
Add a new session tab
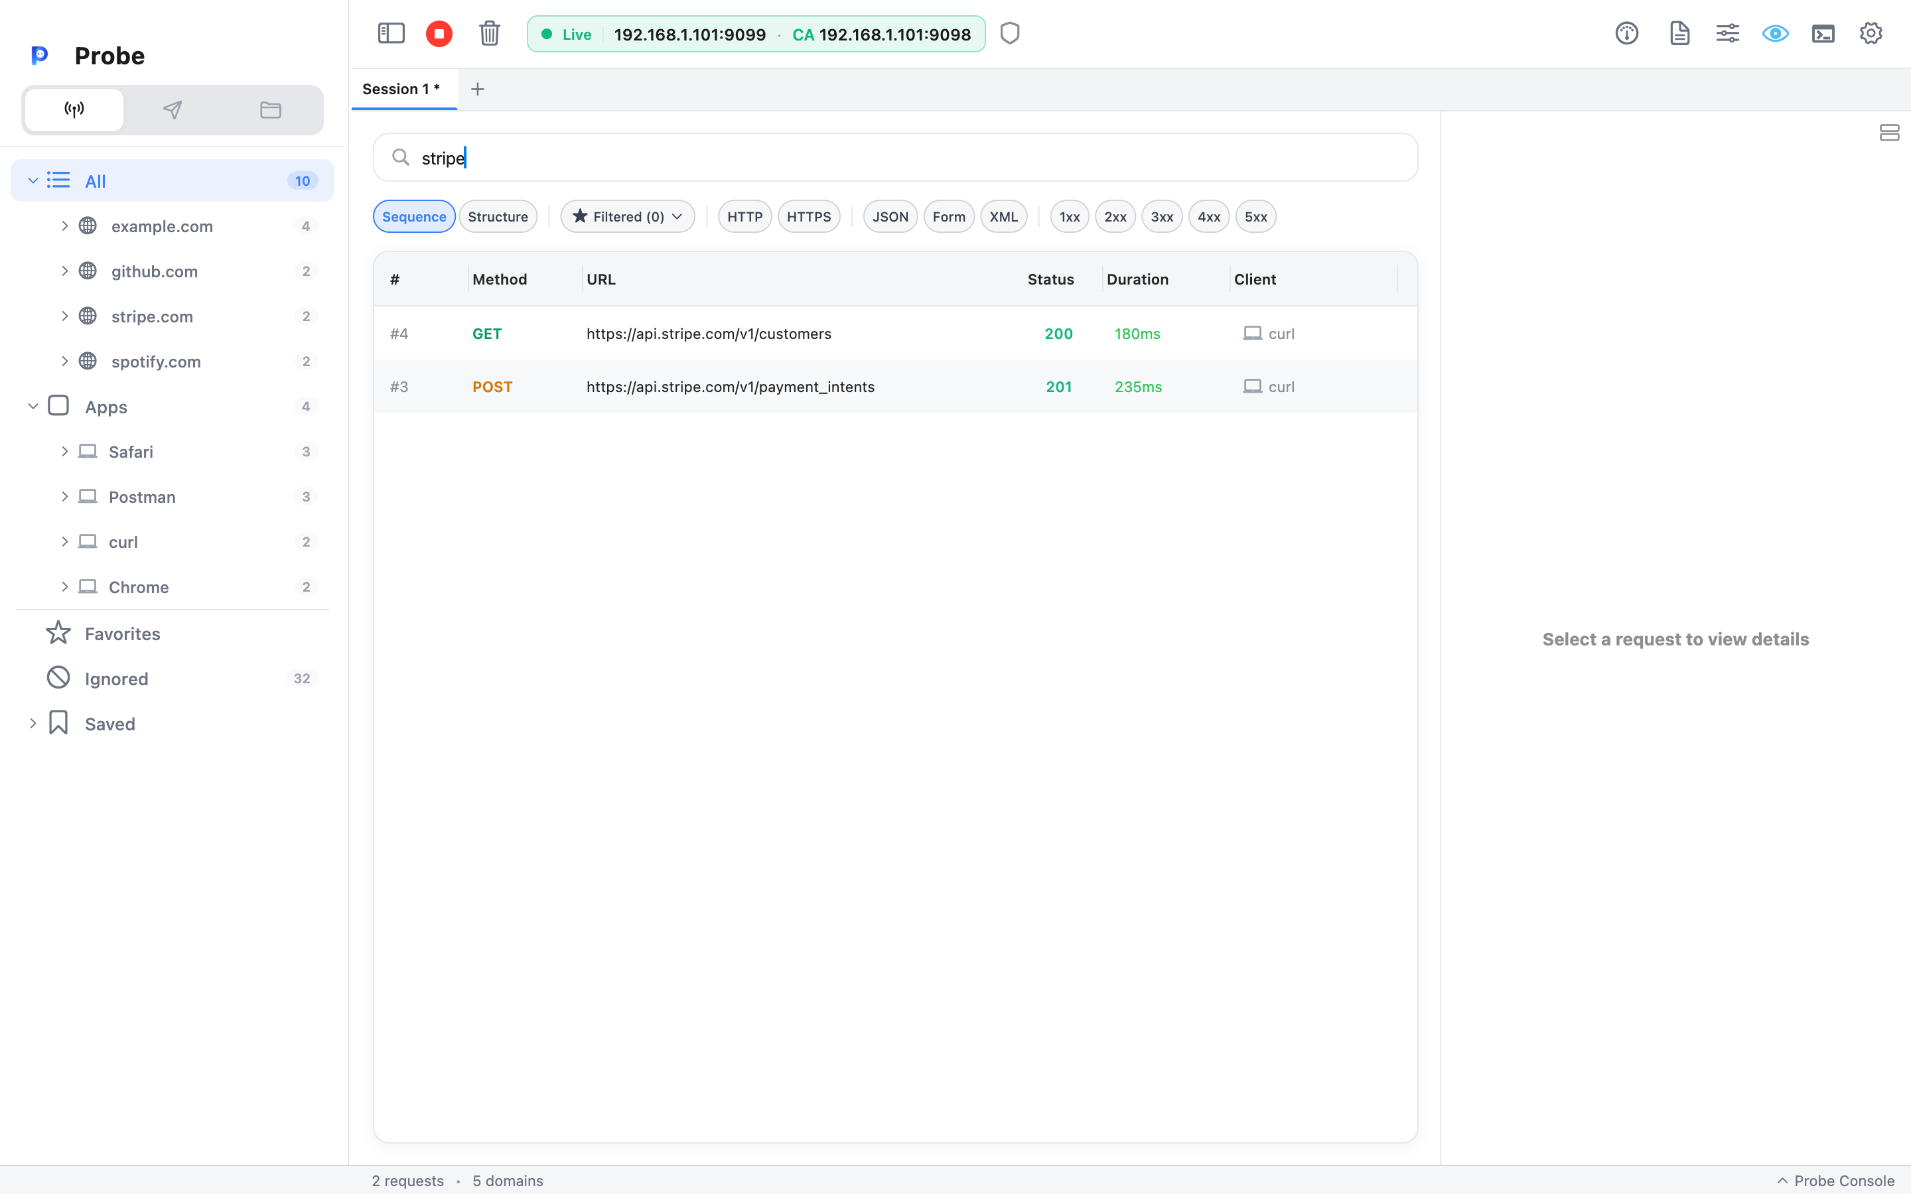(477, 90)
